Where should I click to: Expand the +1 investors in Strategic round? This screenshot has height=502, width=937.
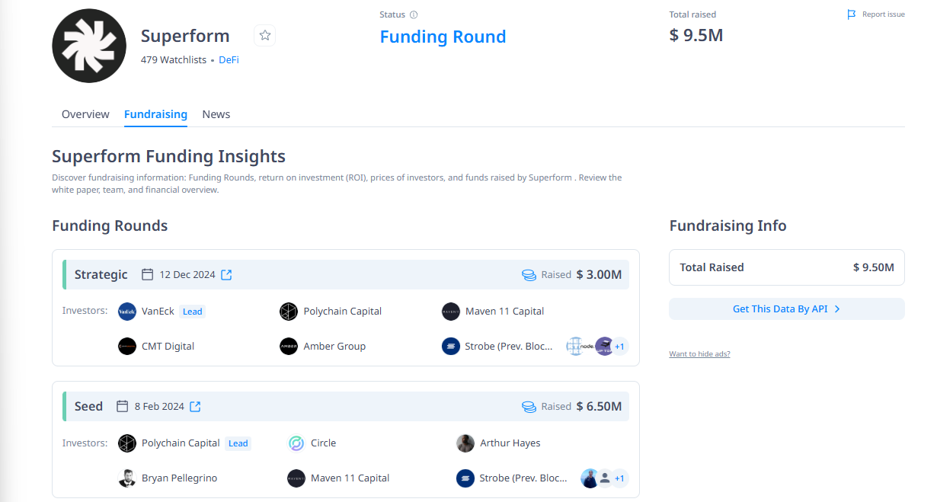click(x=619, y=347)
